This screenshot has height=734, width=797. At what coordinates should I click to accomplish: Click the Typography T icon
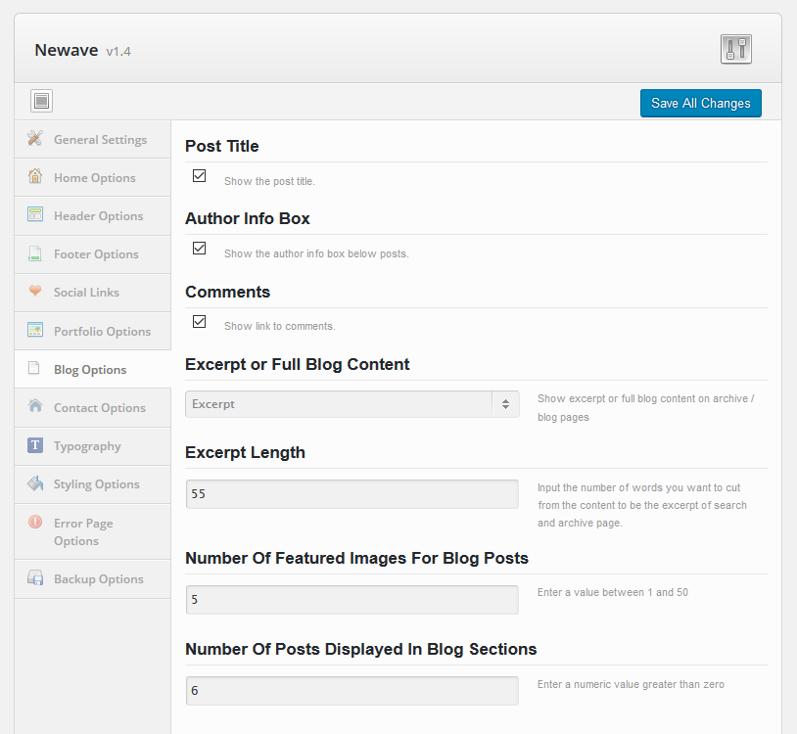click(35, 445)
